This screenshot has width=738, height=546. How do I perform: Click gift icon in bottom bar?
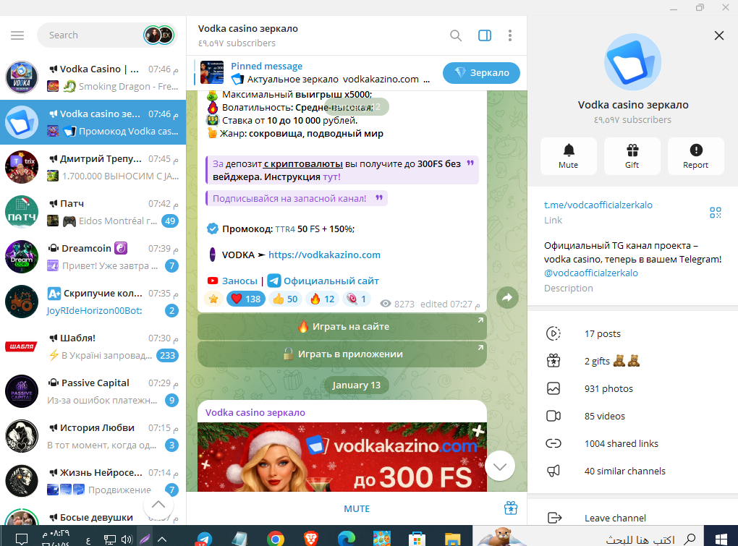pos(511,508)
